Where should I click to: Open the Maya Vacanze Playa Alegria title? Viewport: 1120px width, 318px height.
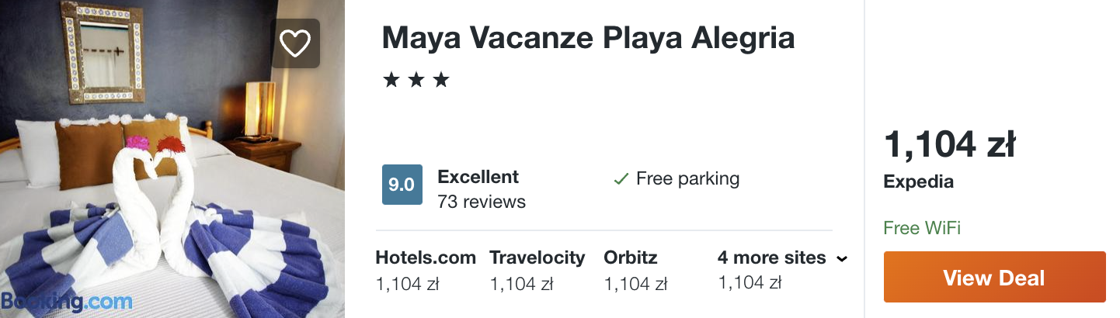click(588, 38)
